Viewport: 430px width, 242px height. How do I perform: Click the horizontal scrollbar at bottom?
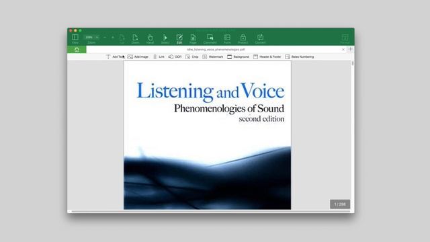click(210, 211)
